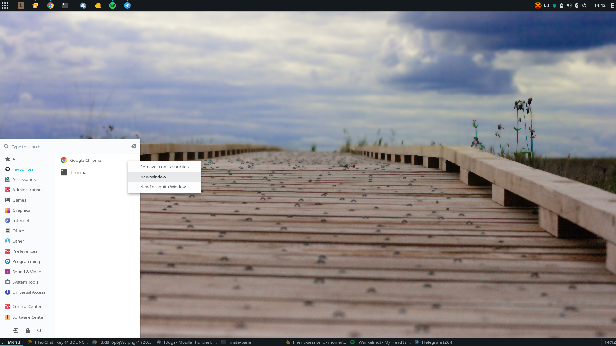616x346 pixels.
Task: Open the Administration category
Action: 28,190
